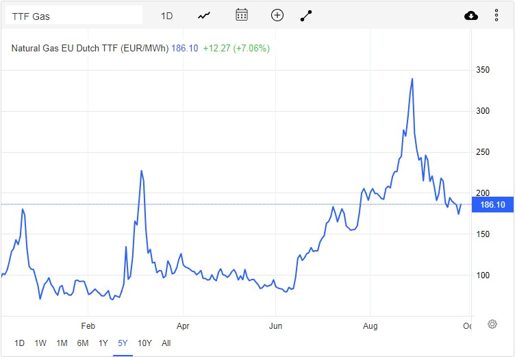
Task: Select the 1Y time range
Action: coord(103,343)
